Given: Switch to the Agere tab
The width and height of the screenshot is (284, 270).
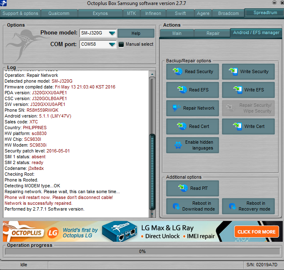Looking at the screenshot, I should pos(203,13).
